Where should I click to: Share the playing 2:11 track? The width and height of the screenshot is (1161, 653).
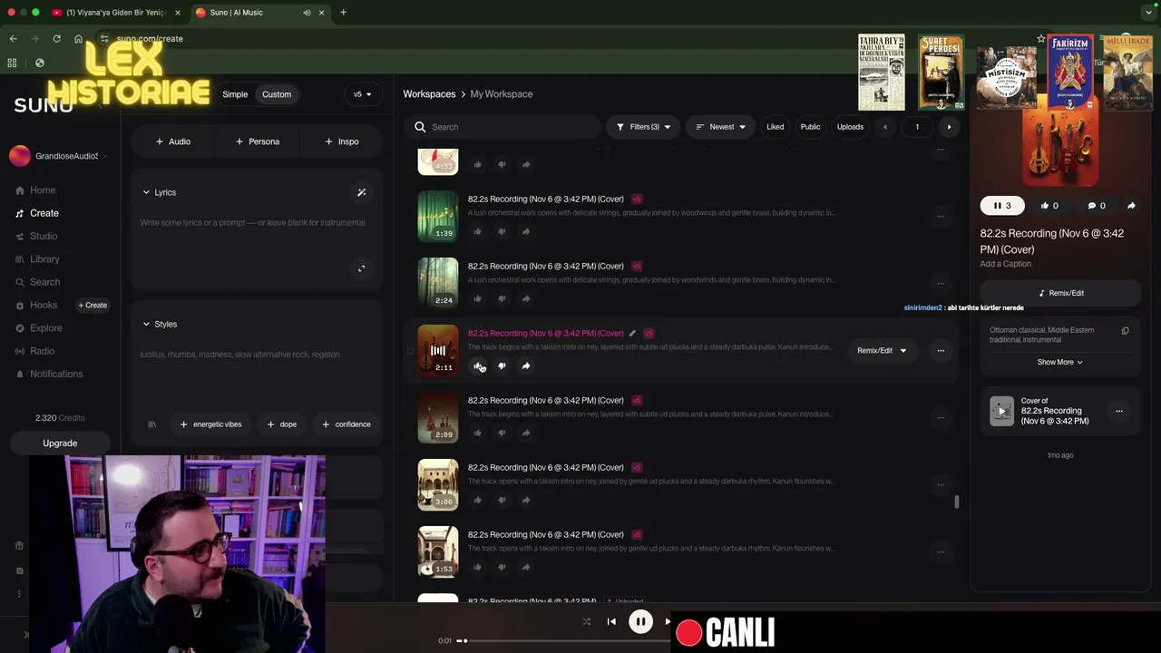click(526, 365)
